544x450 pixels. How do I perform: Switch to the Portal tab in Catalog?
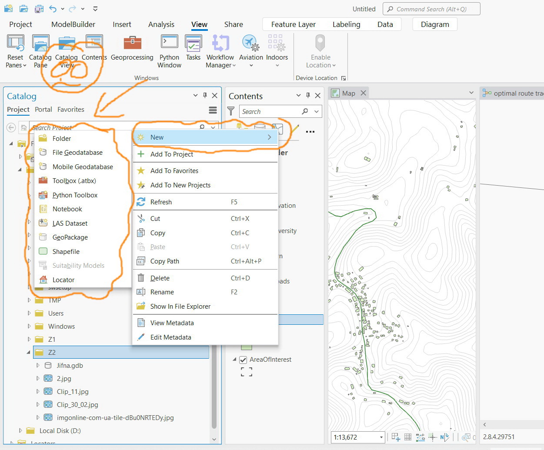pos(43,110)
